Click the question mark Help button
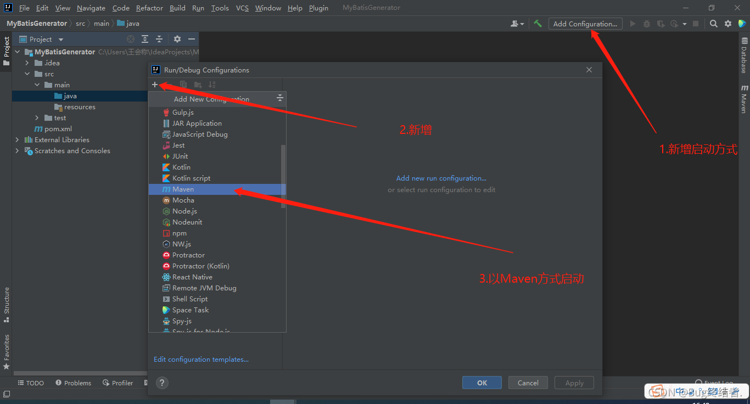 click(x=162, y=383)
